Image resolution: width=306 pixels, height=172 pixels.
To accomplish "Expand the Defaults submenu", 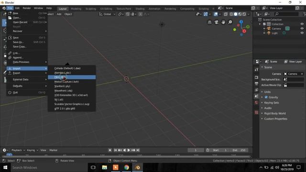I will point(27,86).
